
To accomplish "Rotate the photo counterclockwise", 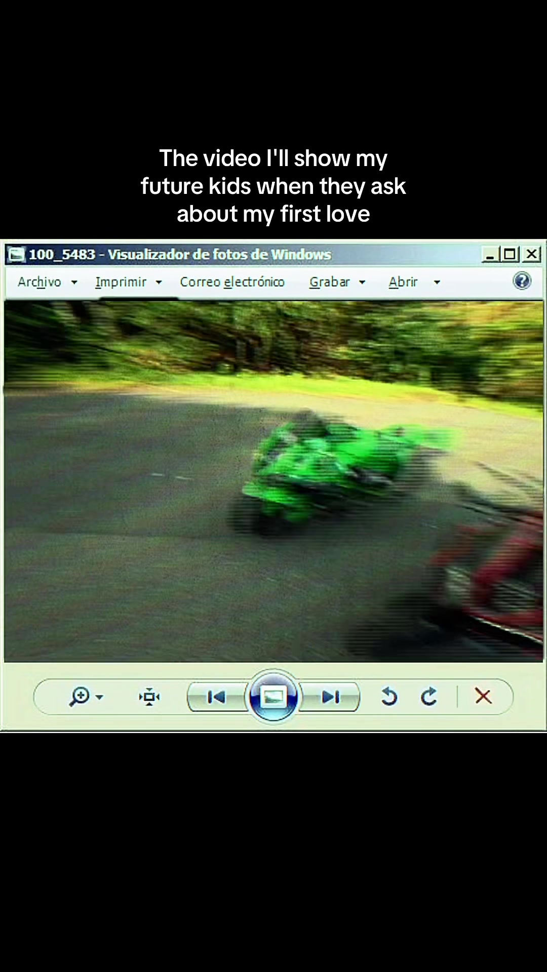I will (388, 697).
